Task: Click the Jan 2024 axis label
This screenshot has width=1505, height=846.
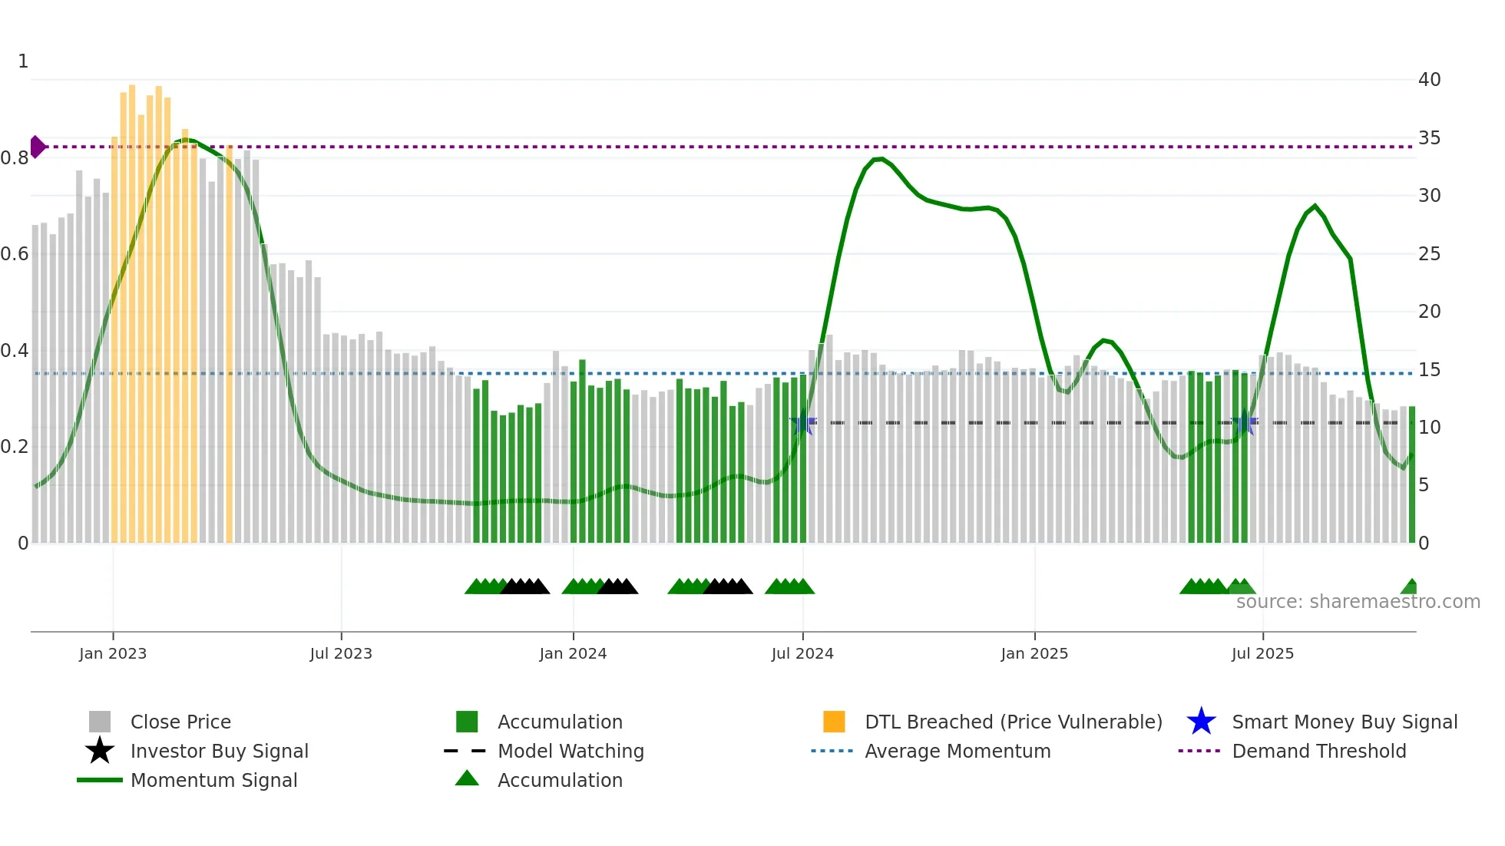Action: point(573,653)
